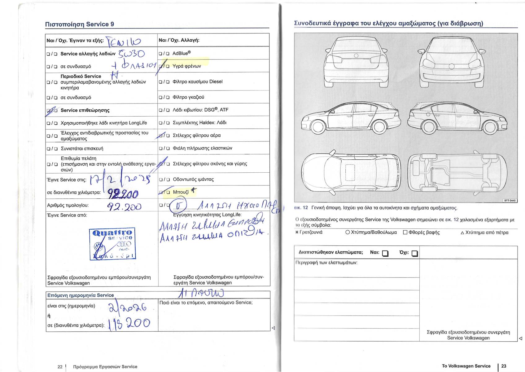Tick the checkbox pair beside Στέλεχος φίλτρου αέρα
This screenshot has height=372, width=525.
point(164,135)
